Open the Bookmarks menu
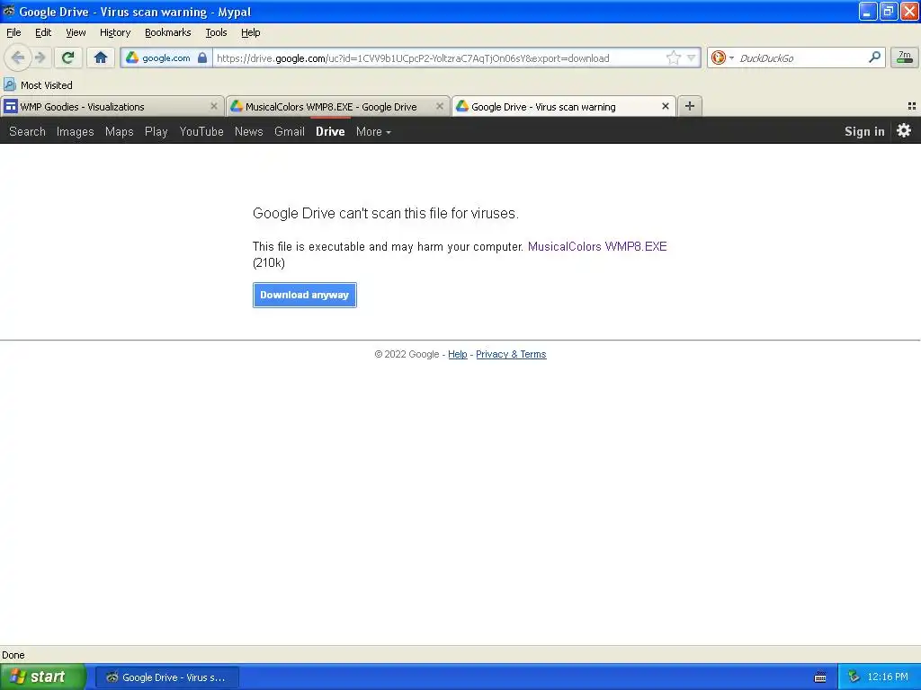This screenshot has height=690, width=921. coord(167,32)
